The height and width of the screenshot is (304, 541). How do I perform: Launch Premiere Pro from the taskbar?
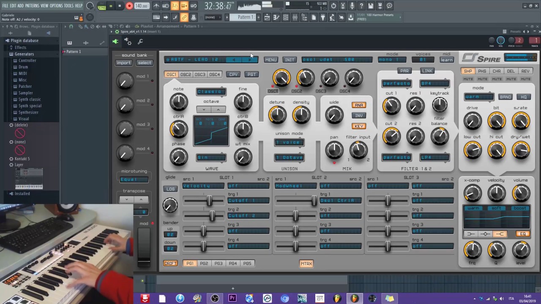click(x=232, y=299)
